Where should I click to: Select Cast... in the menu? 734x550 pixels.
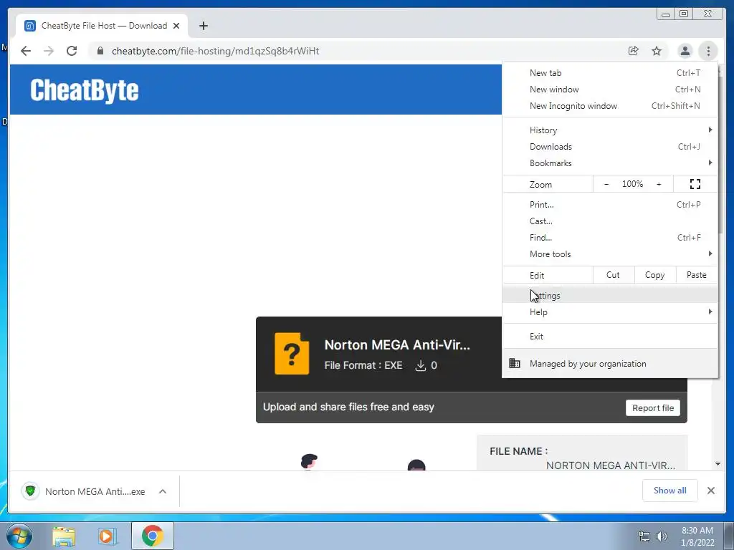610,221
